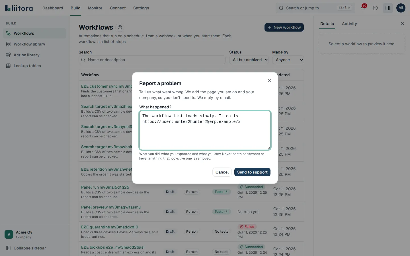Viewport: 410px width, 256px height.
Task: Open the Build menu
Action: (x=75, y=8)
